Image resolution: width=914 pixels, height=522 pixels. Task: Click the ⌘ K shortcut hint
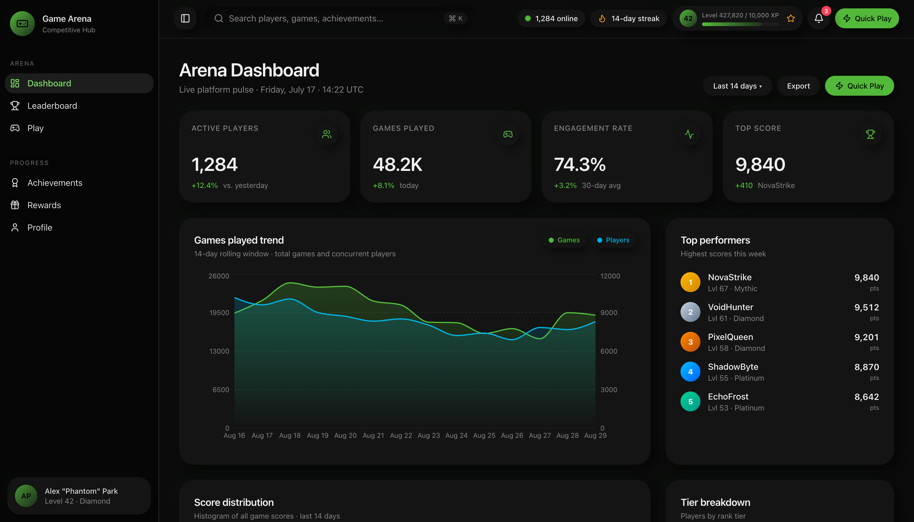[455, 18]
